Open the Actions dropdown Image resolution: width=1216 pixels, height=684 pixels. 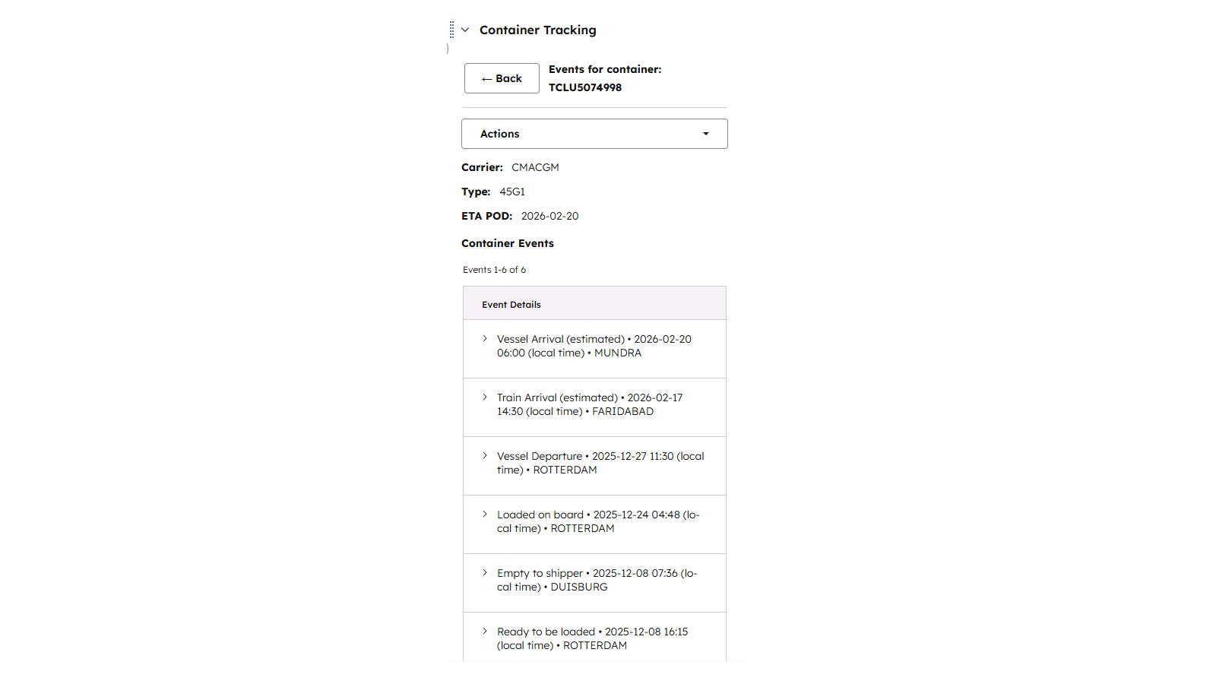click(594, 134)
